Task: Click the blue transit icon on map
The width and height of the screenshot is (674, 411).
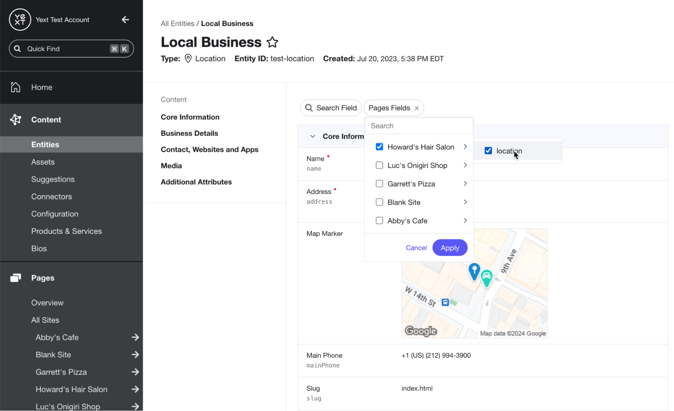Action: pos(445,302)
